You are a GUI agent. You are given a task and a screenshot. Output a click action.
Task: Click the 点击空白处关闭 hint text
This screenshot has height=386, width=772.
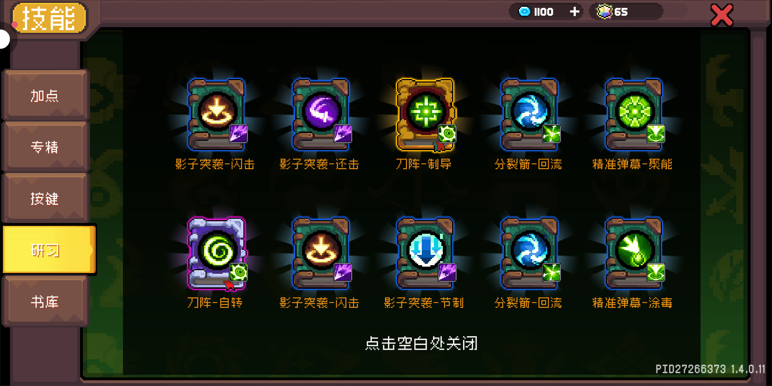click(421, 343)
